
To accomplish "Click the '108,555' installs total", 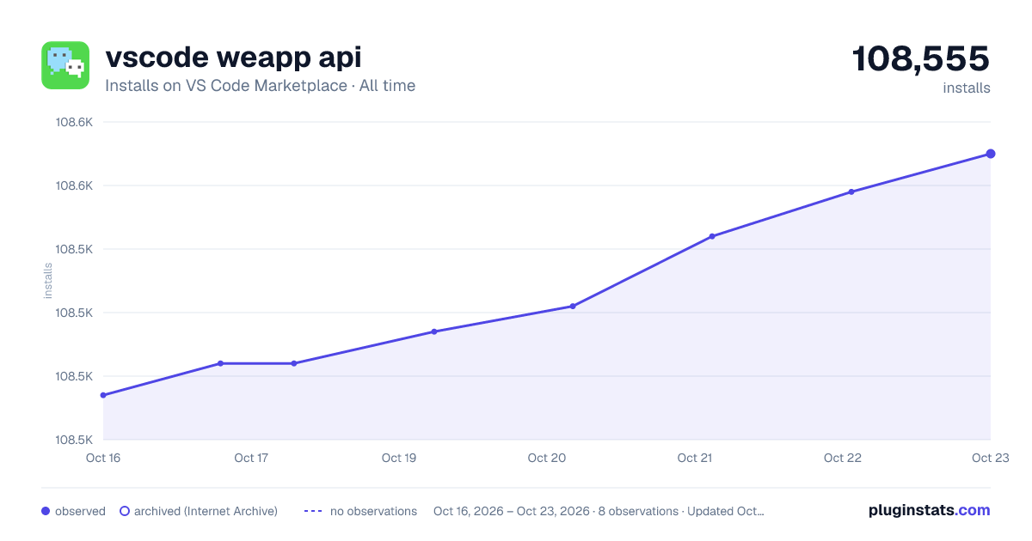I will click(x=921, y=58).
